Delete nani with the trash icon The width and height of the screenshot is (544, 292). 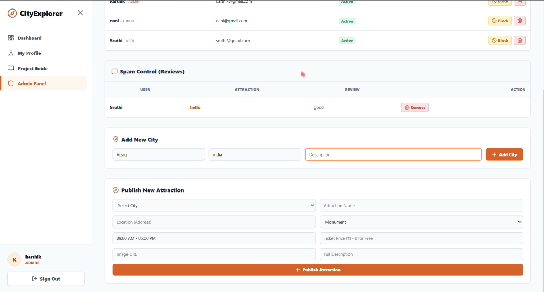(520, 21)
